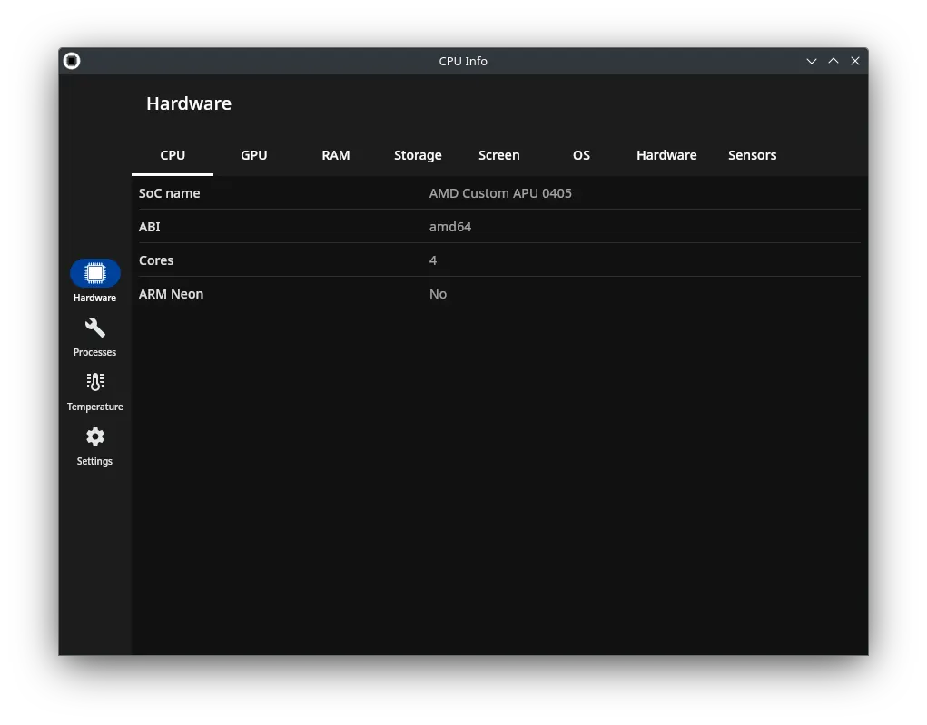This screenshot has height=725, width=927.
Task: Click the CPU Info window title
Action: 463,61
